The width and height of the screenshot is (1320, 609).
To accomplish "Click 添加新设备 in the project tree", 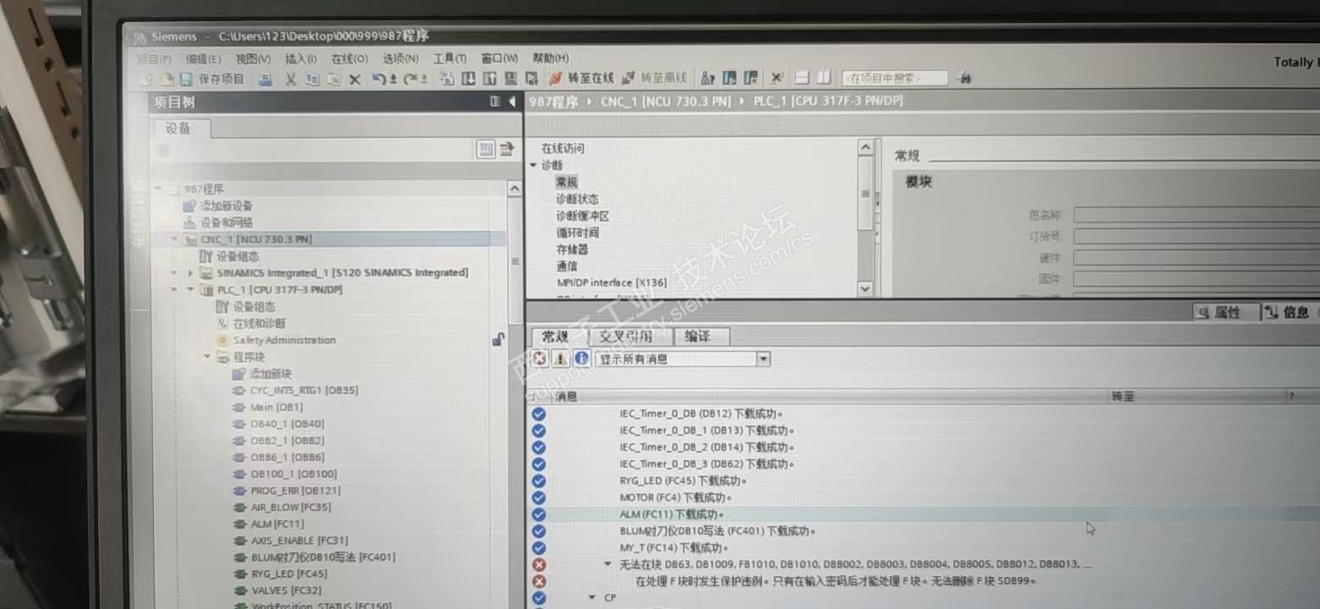I will pos(226,206).
